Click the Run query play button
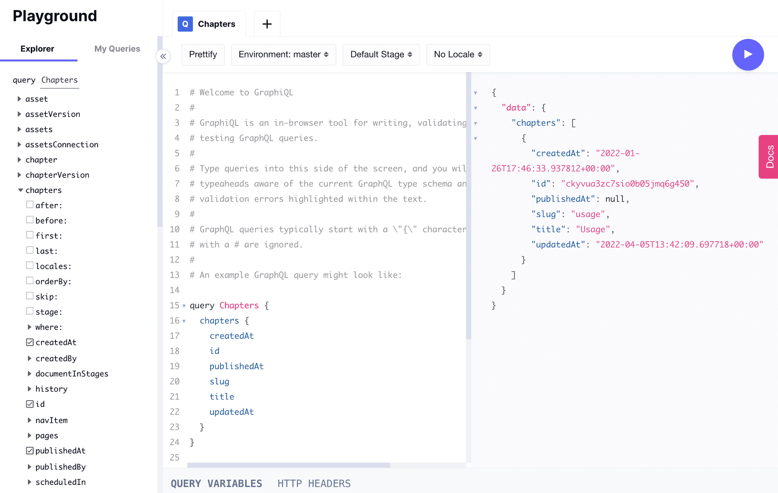Viewport: 778px width, 493px height. coord(748,54)
